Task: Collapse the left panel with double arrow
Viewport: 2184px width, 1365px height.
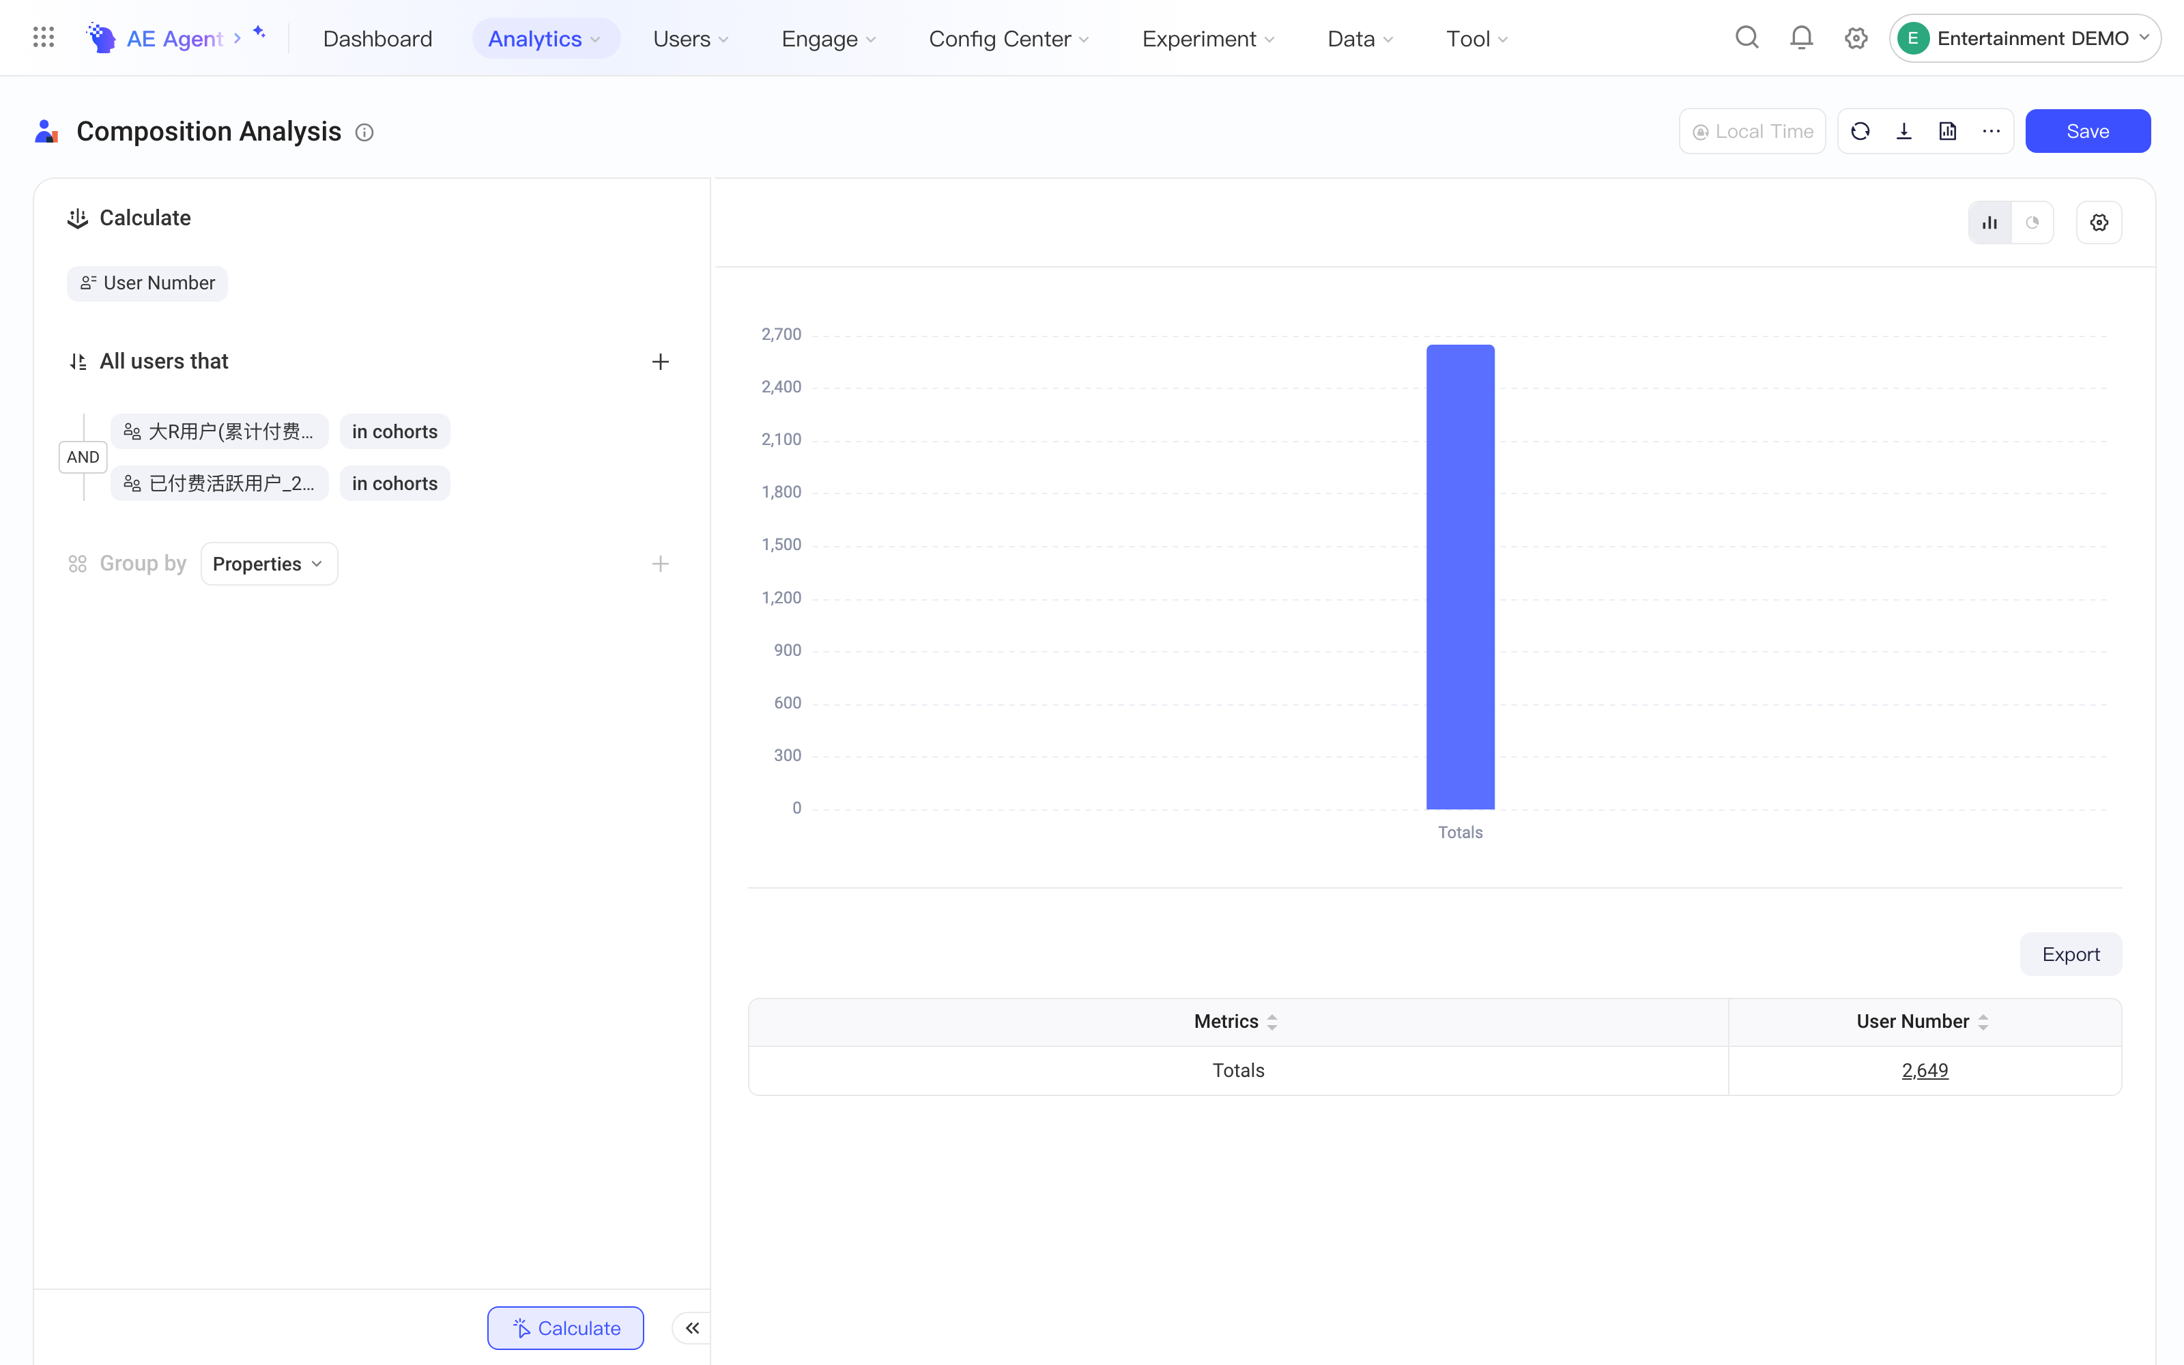Action: [x=692, y=1328]
